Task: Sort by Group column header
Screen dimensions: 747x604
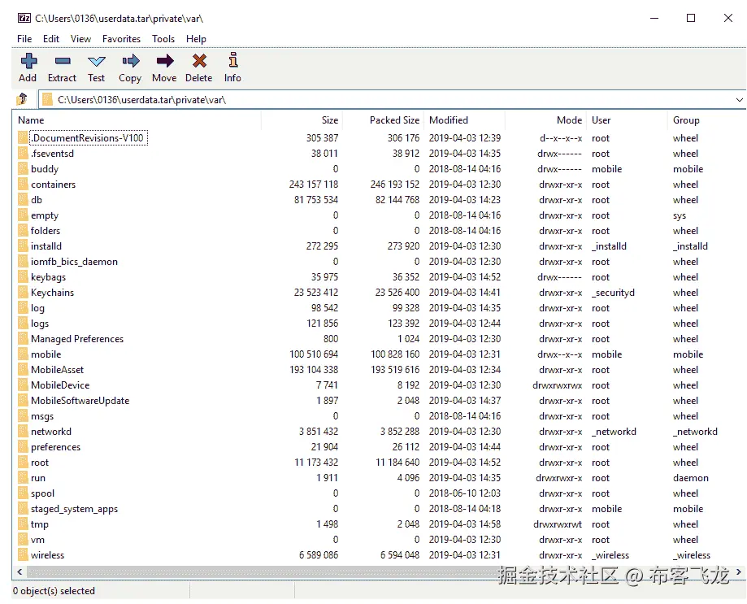Action: [x=706, y=120]
